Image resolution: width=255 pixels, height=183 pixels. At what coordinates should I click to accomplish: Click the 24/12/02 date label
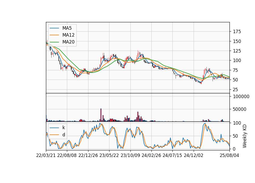(194, 155)
